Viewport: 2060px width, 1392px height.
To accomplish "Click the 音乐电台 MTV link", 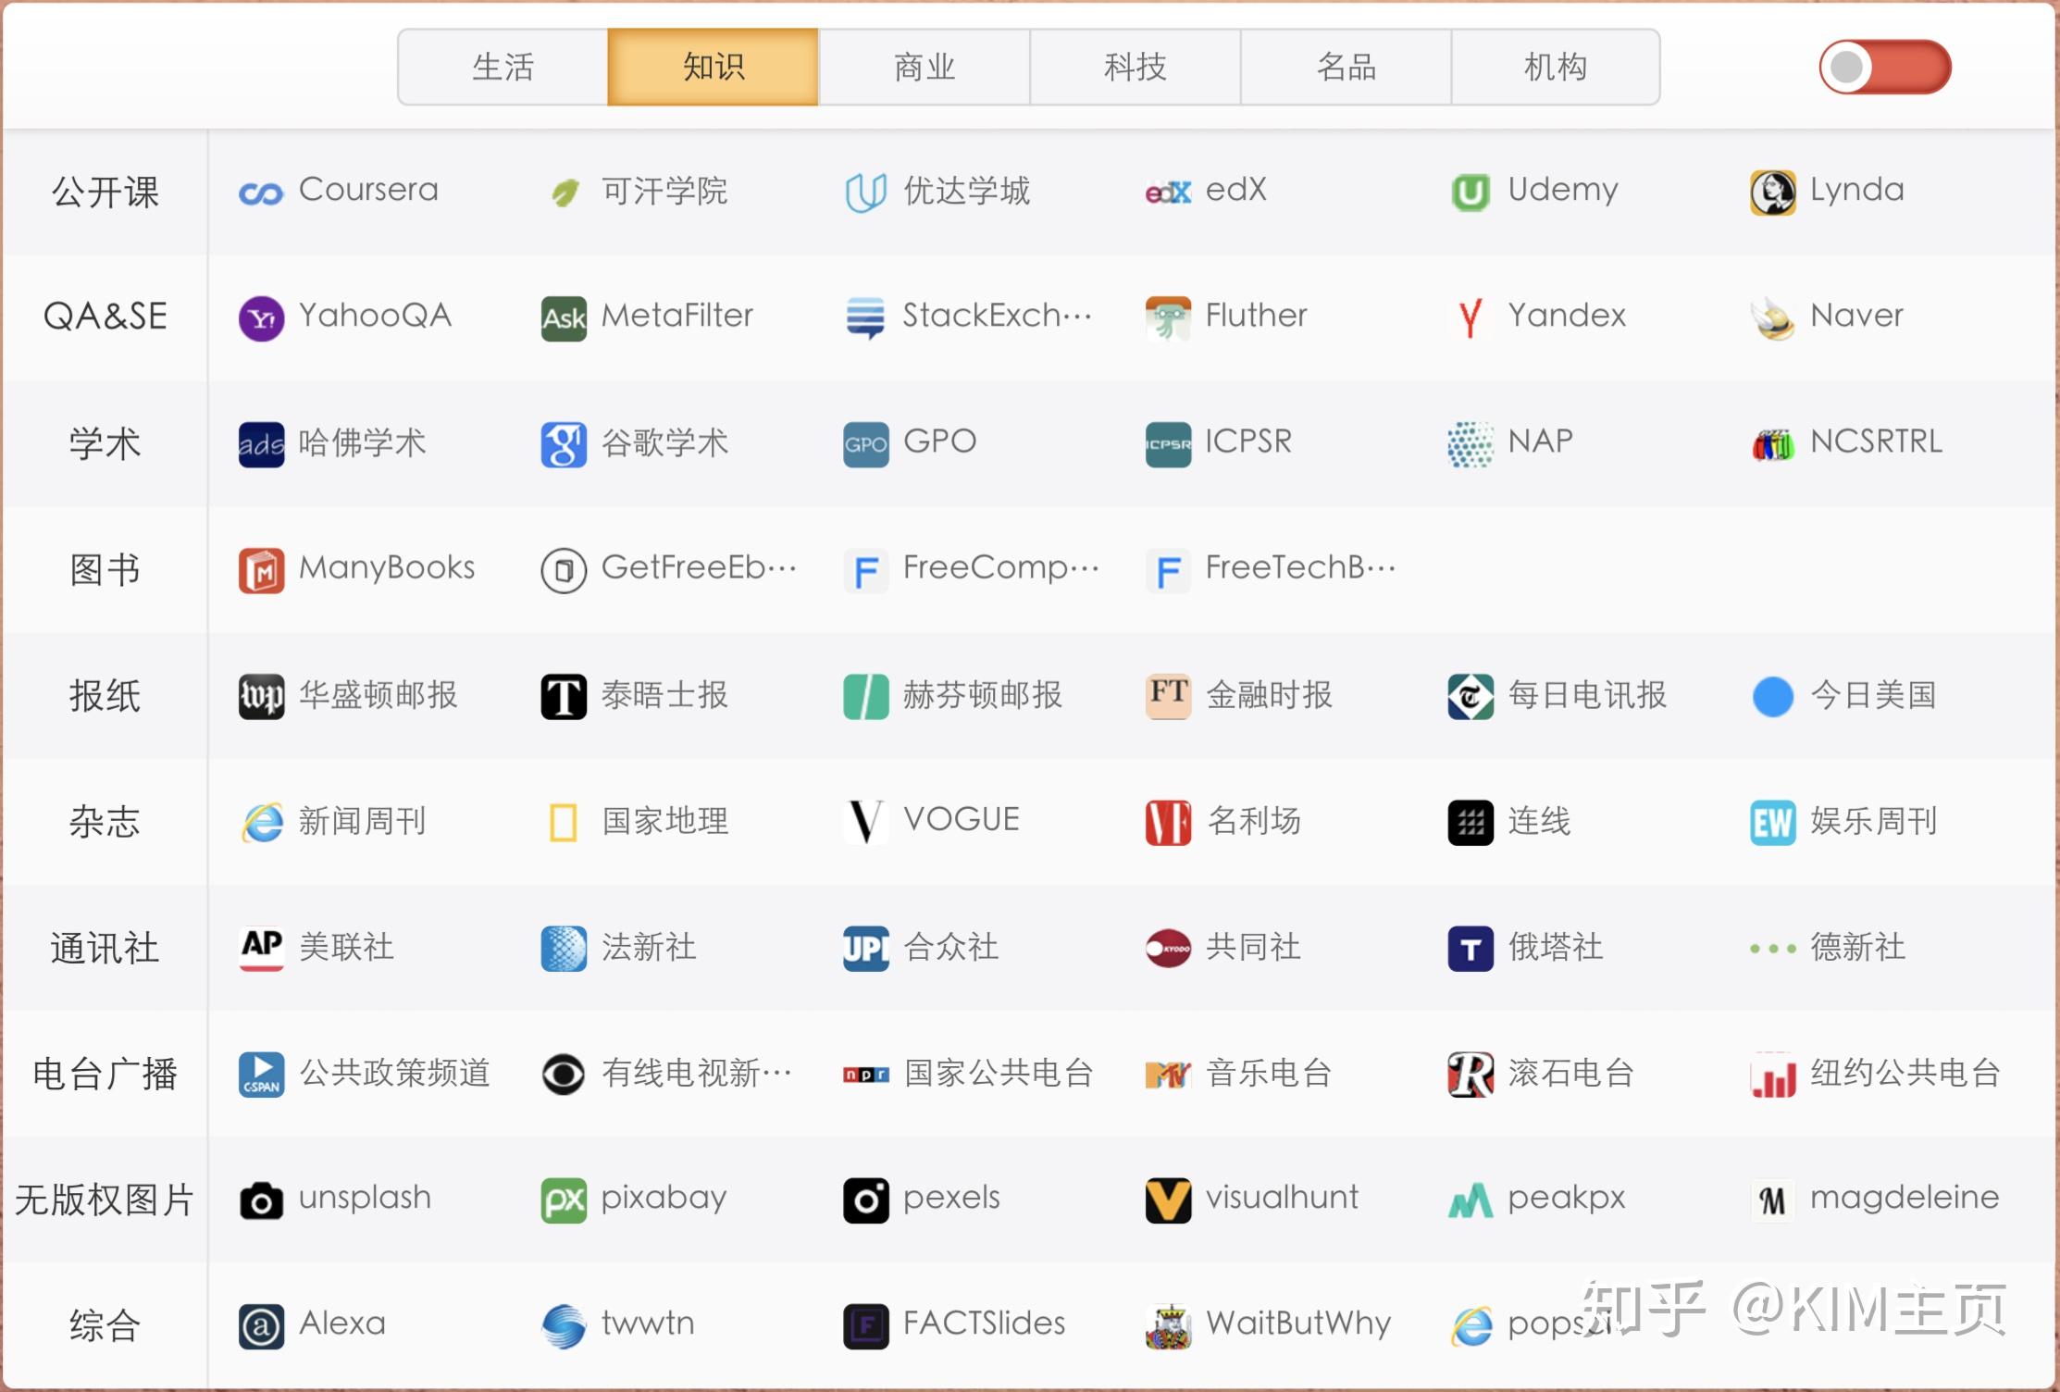I will click(x=1239, y=1074).
